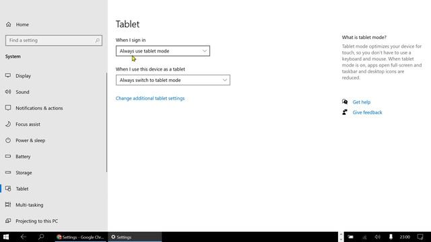
Task: Click the Power & sleep icon
Action: [8, 140]
